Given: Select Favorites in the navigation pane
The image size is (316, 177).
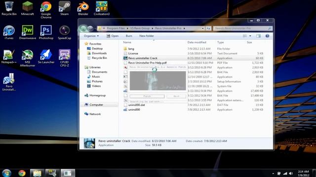Looking at the screenshot, I should pyautogui.click(x=95, y=44).
